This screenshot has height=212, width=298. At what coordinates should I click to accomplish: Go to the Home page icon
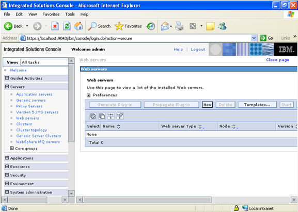[x=79, y=26]
